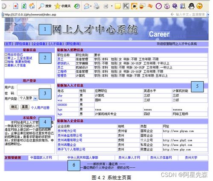This screenshot has width=213, height=181.
Task: Expand the small arrow beside mail icon
Action: pos(91,6)
